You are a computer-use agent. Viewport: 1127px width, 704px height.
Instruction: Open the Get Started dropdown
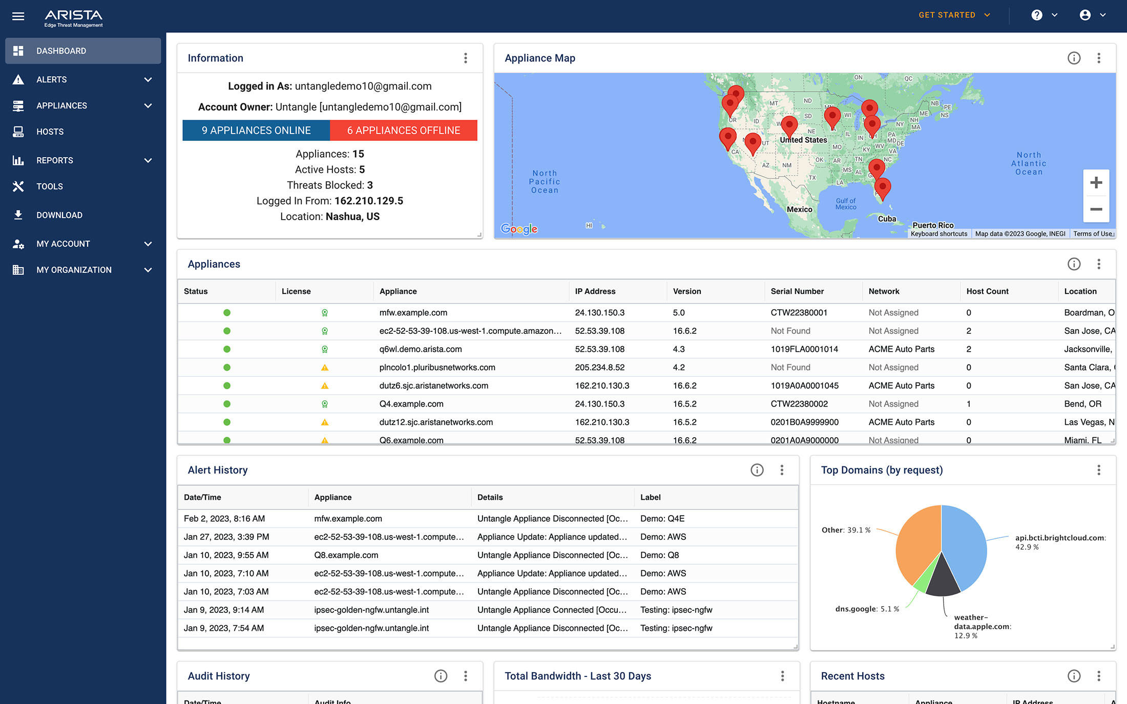pos(954,15)
